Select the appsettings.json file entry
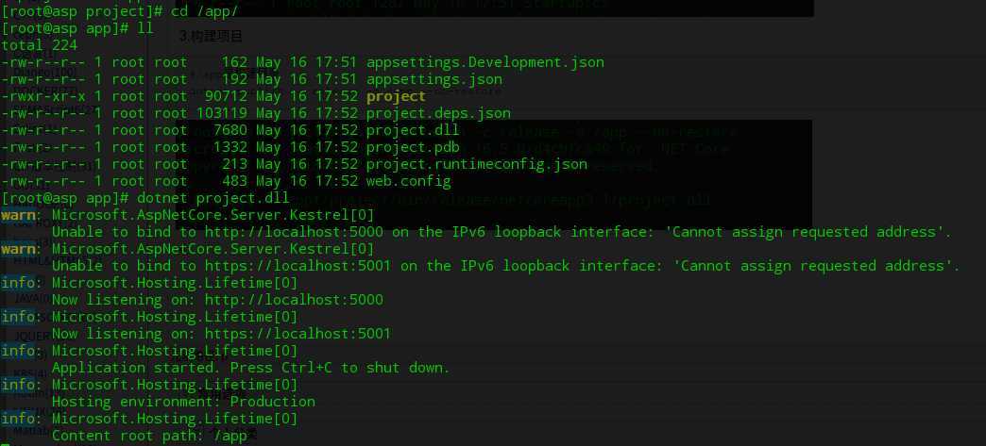Screen dimensions: 986x446 pyautogui.click(x=433, y=79)
